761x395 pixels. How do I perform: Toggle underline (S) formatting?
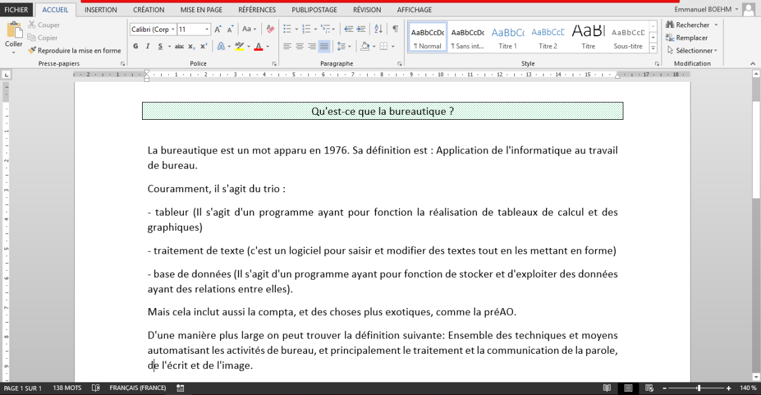160,46
